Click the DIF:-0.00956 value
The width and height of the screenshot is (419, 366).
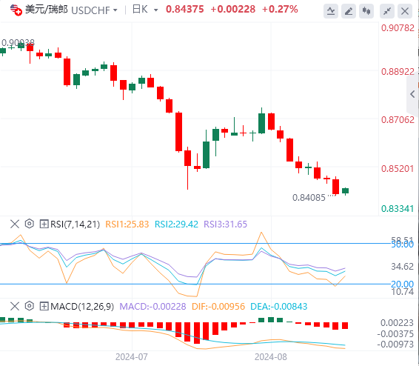pyautogui.click(x=218, y=306)
